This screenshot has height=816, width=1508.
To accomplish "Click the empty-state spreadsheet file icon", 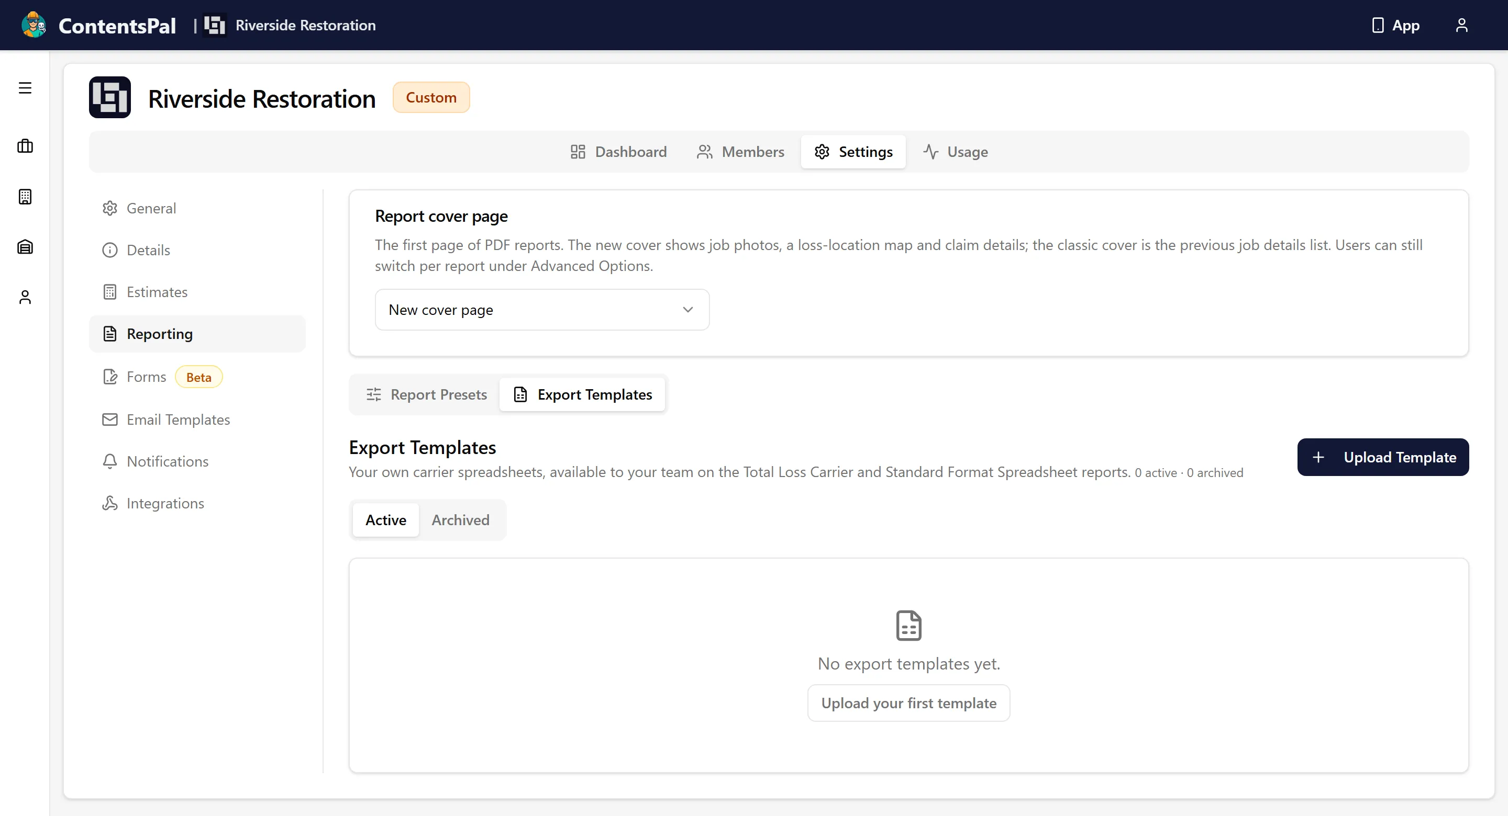I will point(908,625).
